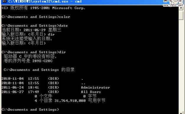Image resolution: width=185 pixels, height=114 pixels.
Task: Click the "4 个目录" directory count text
Action: (43, 101)
